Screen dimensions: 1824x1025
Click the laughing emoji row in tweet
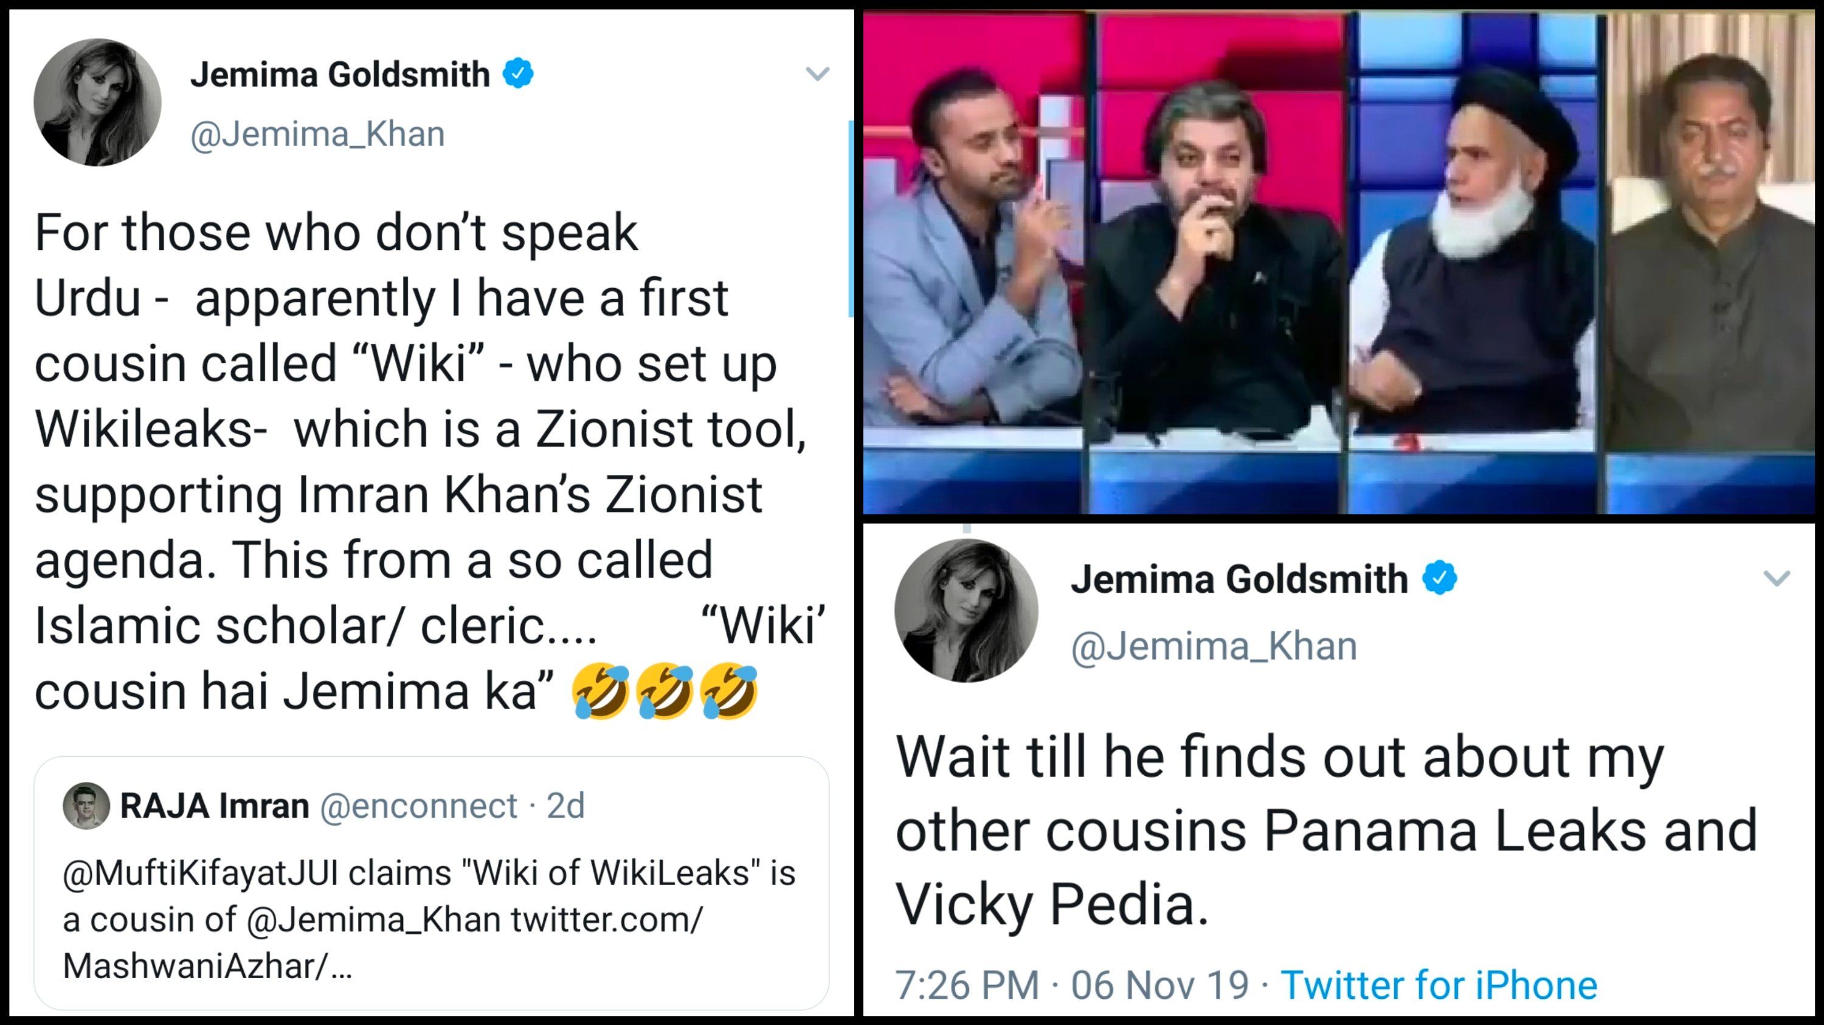click(x=665, y=691)
